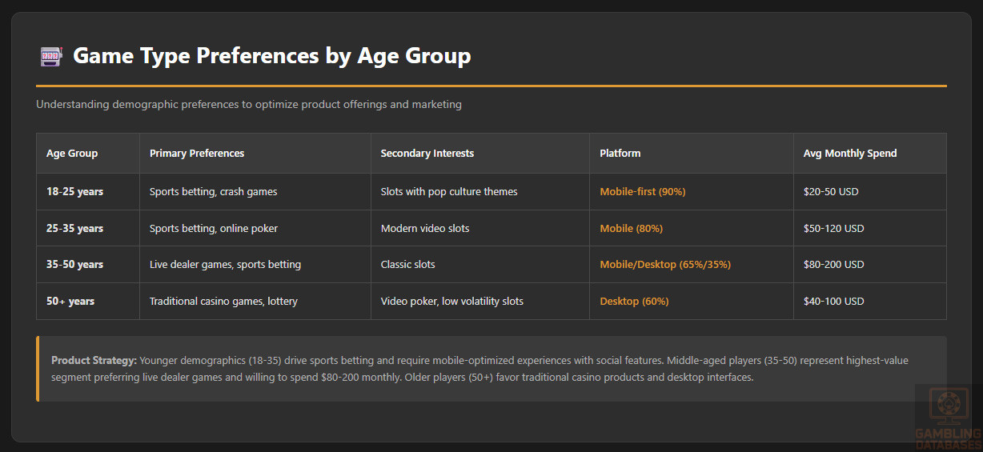983x452 pixels.
Task: Click the Mobile-first (90%) platform text
Action: (643, 192)
